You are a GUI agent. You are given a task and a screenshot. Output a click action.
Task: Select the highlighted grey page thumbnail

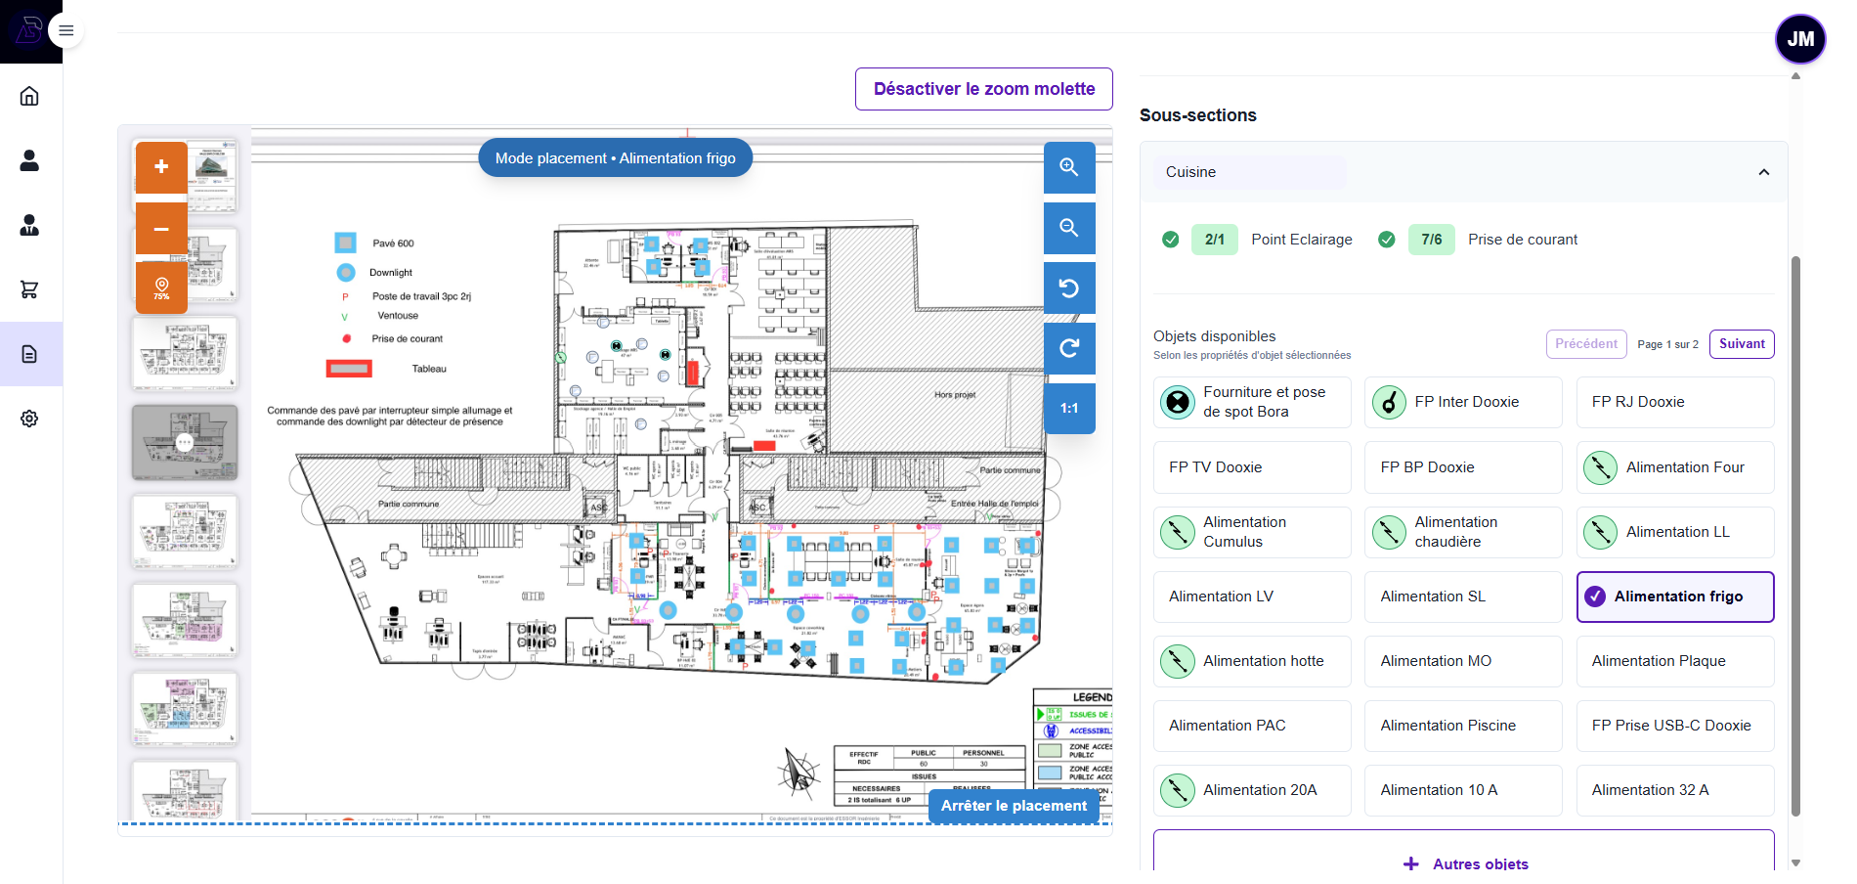tap(185, 442)
